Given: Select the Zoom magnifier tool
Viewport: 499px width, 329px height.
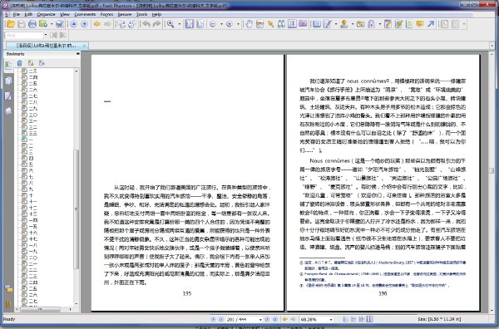Looking at the screenshot, I should [x=170, y=24].
